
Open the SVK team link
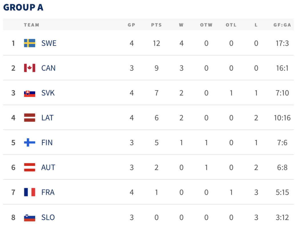[x=48, y=93]
